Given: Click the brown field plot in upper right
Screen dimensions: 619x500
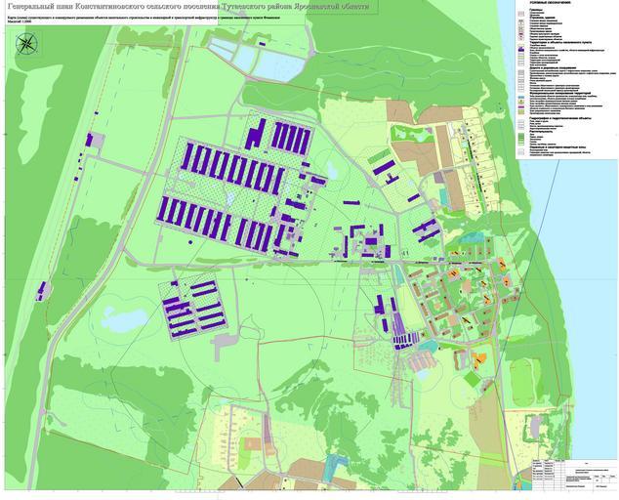Looking at the screenshot, I should [401, 110].
